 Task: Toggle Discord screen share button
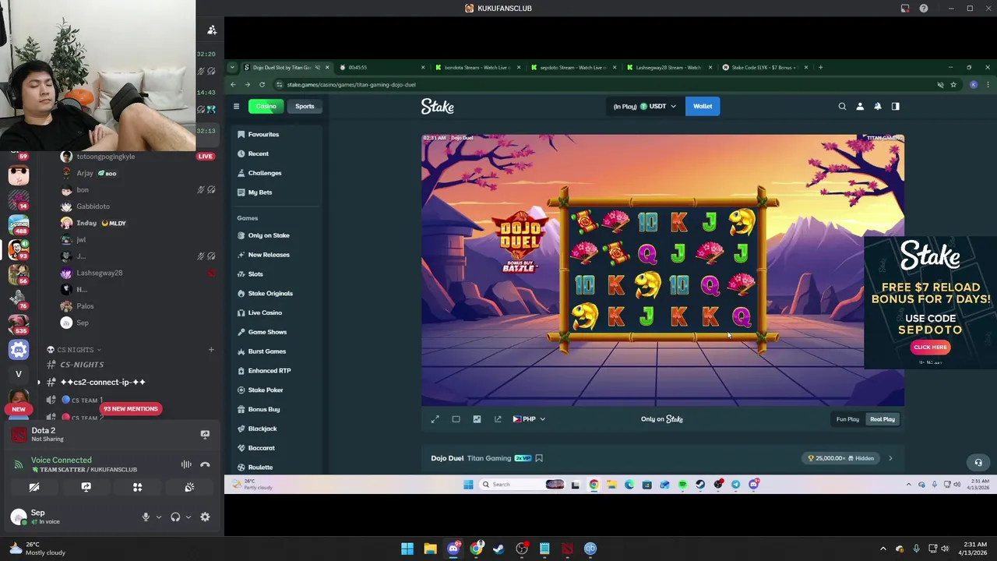coord(86,487)
